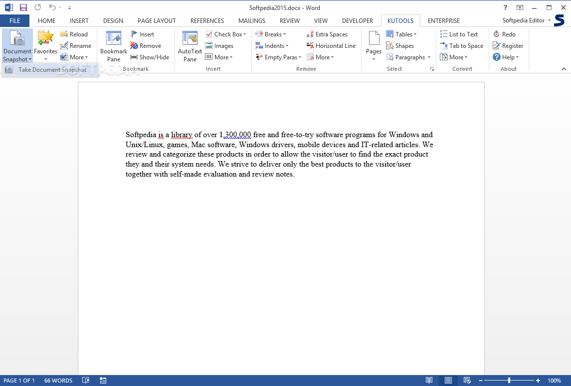The image size is (571, 386).
Task: Click PAGE 1 OF 1 in status bar
Action: [19, 381]
